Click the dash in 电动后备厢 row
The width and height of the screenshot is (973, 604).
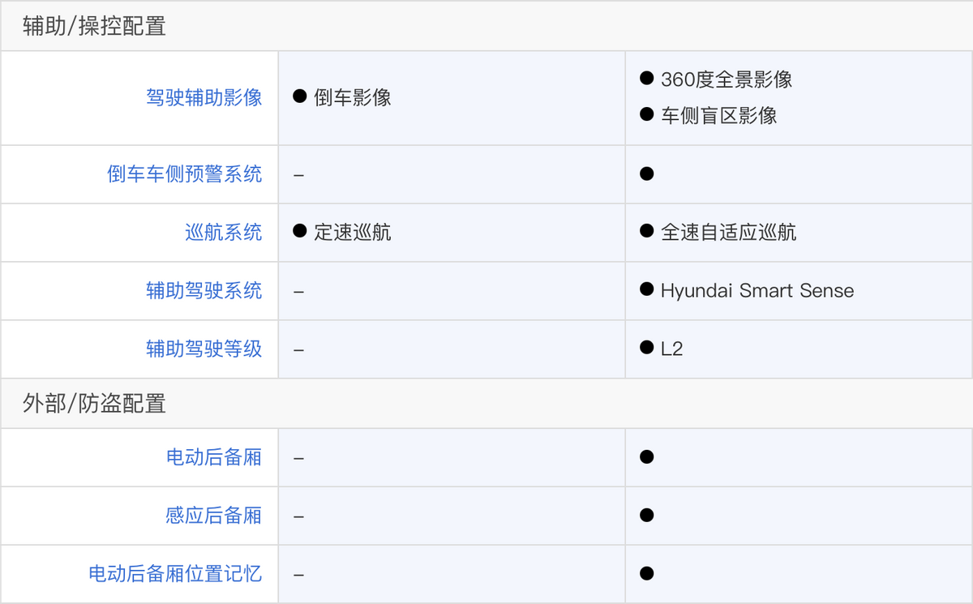point(299,458)
